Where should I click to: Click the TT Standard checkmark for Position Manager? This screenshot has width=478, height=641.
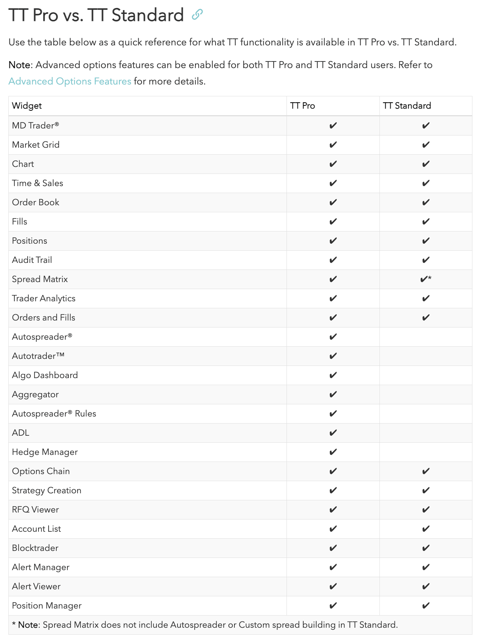(426, 606)
